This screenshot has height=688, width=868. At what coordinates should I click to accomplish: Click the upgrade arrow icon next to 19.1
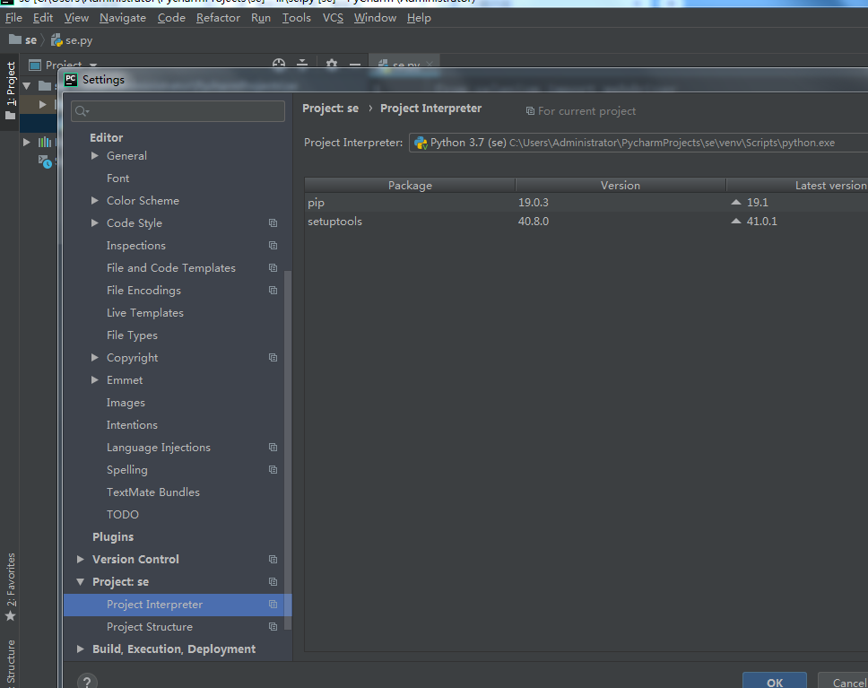[x=735, y=202]
